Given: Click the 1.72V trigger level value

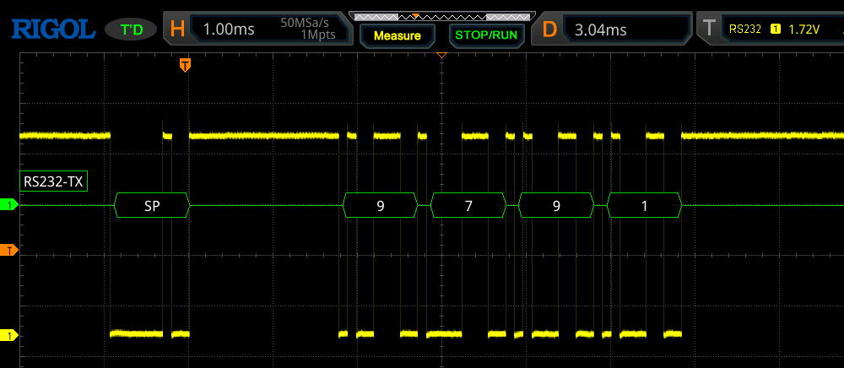Looking at the screenshot, I should (803, 29).
